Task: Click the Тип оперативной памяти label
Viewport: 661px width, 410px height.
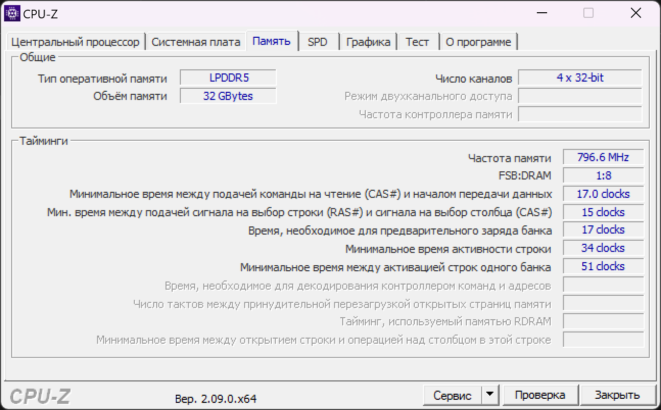Action: pyautogui.click(x=102, y=79)
